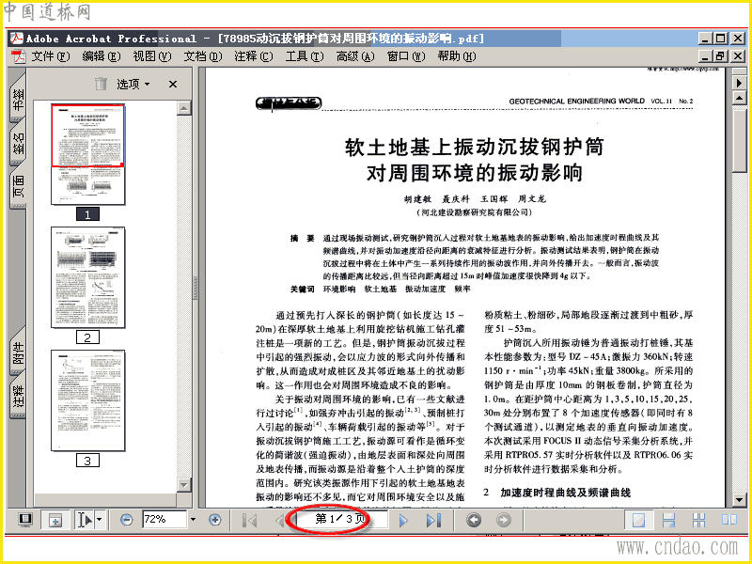Select page 2 thumbnail
This screenshot has height=564, width=752.
coord(88,277)
